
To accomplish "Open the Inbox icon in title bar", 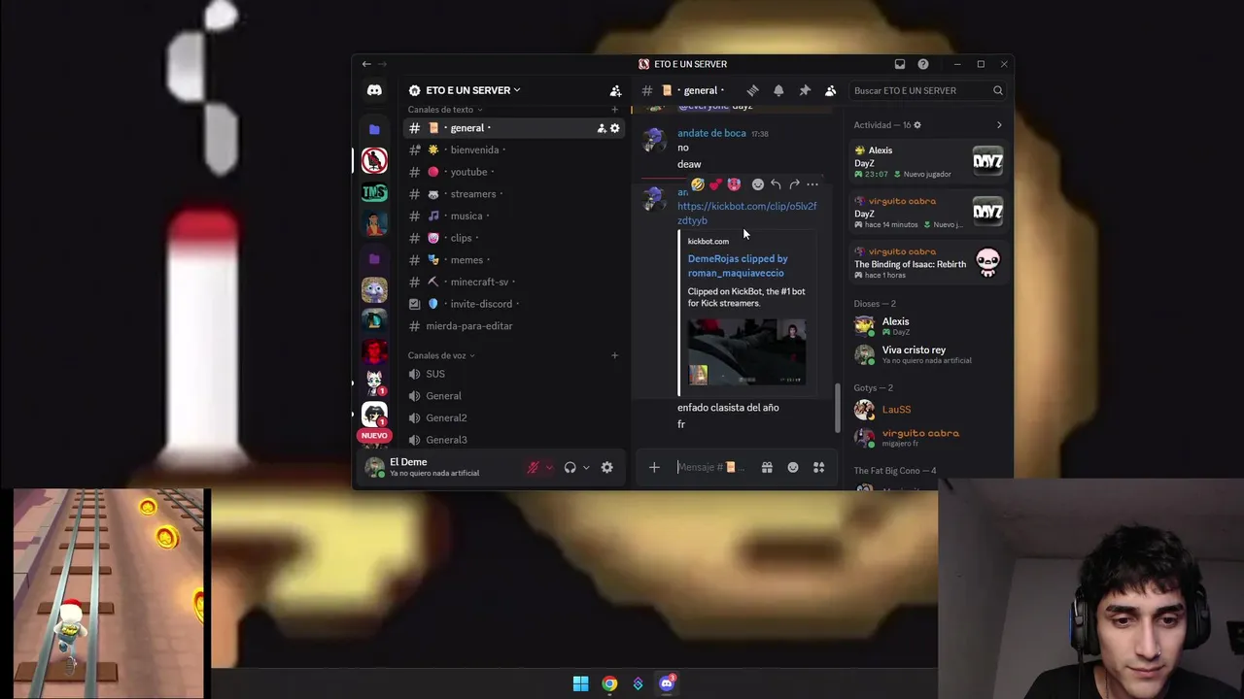I will tap(900, 64).
